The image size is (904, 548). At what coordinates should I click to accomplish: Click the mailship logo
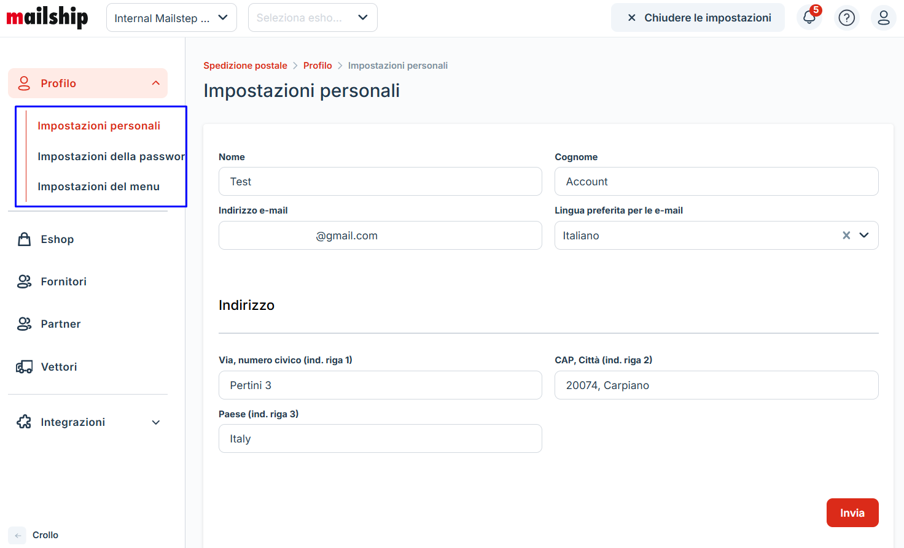tap(47, 17)
